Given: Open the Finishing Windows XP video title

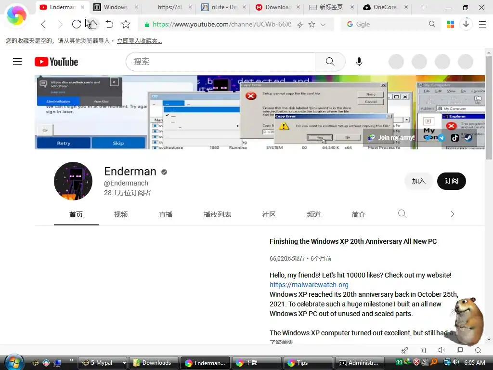Looking at the screenshot, I should coord(353,241).
